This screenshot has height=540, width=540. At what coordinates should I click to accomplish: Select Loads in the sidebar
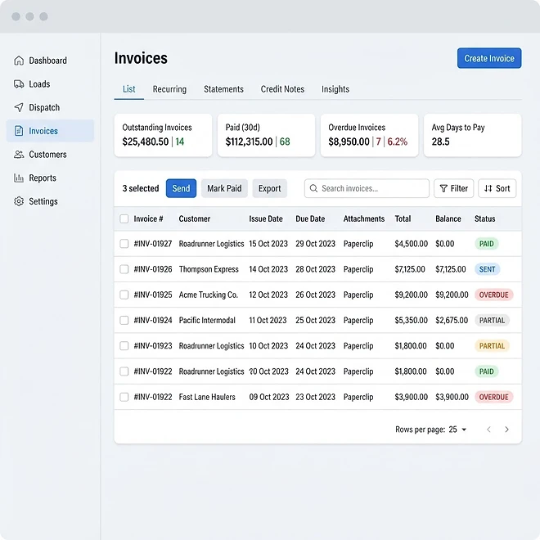coord(50,84)
